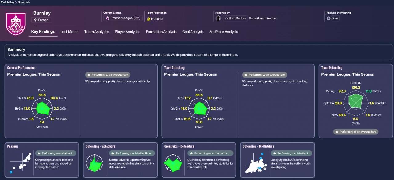Viewport: 394px width, 180px height.
Task: Open the Defending - Midfielders card title
Action: click(258, 146)
